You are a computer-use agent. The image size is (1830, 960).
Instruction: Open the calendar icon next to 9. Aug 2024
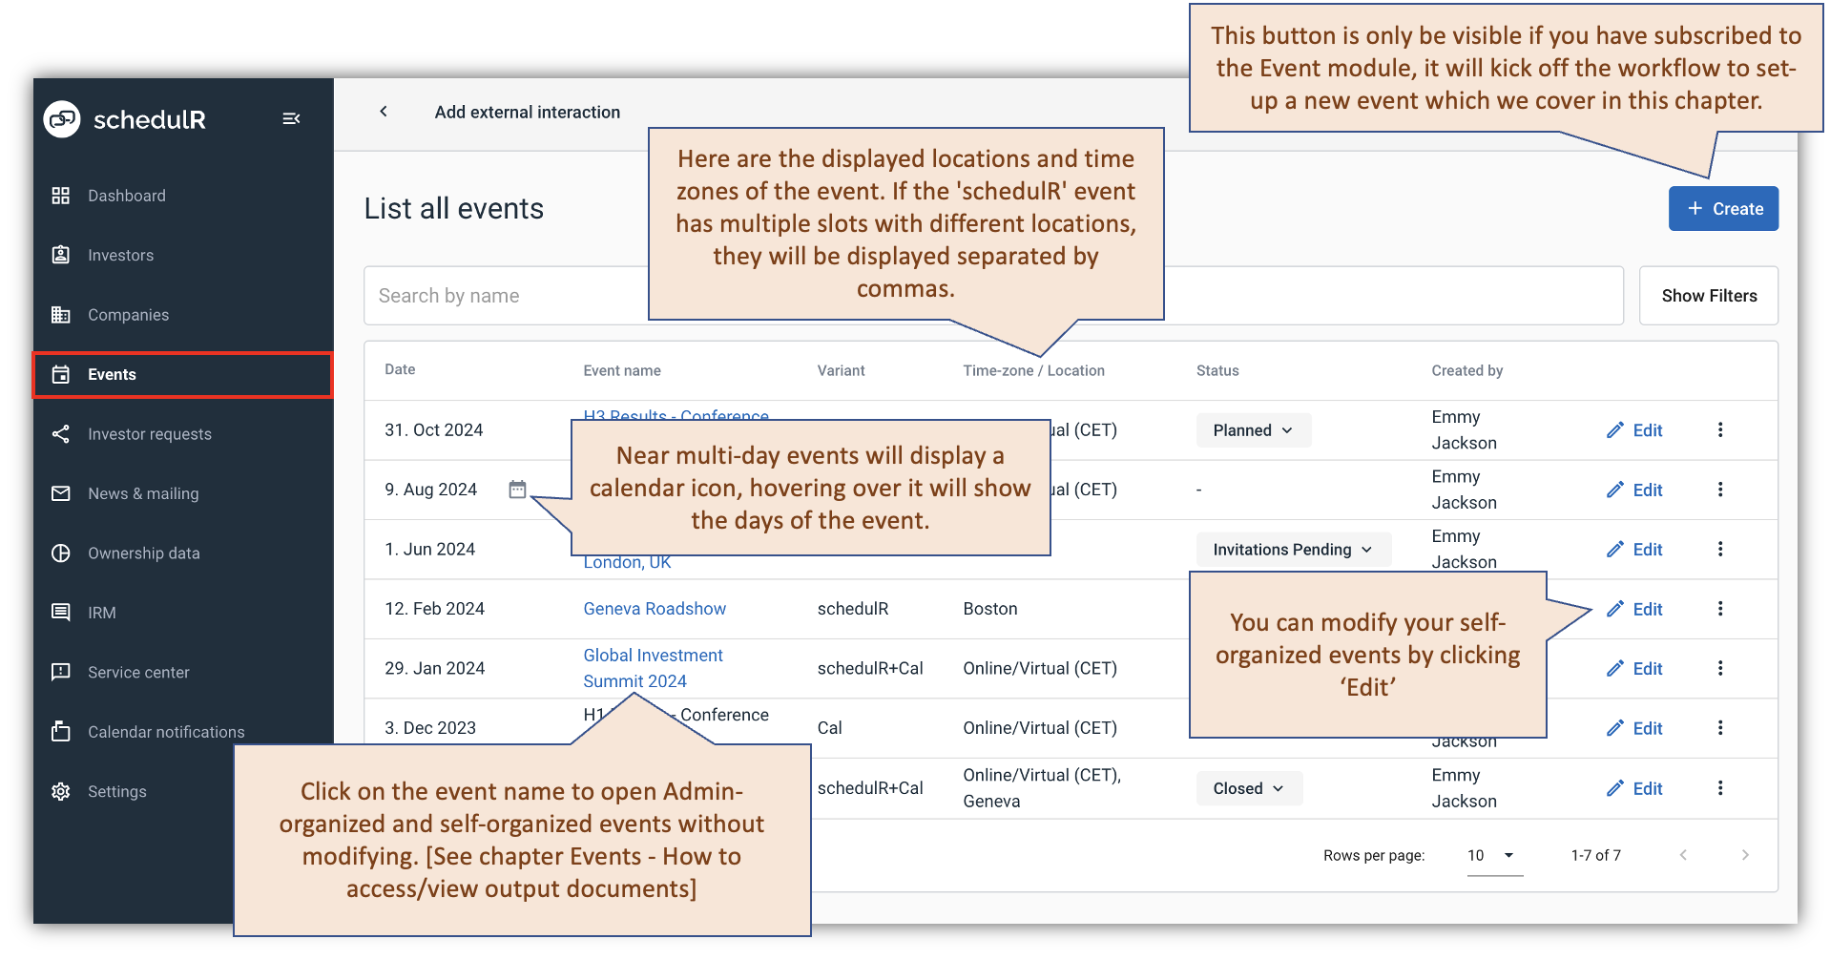pos(517,489)
